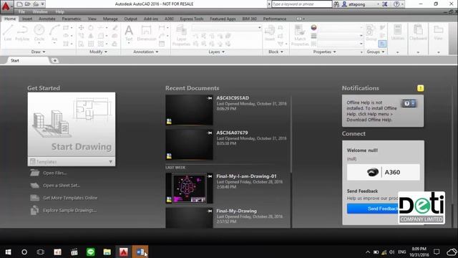Screen dimensions: 458x258
Task: Open the Quick Access Toolbar customize dropdown
Action: pyautogui.click(x=43, y=4)
